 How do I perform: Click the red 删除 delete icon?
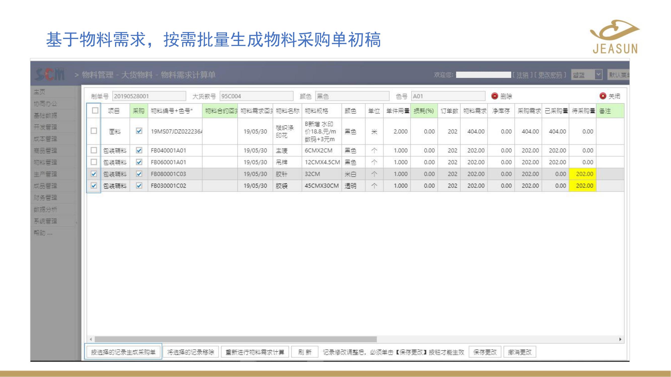[494, 96]
